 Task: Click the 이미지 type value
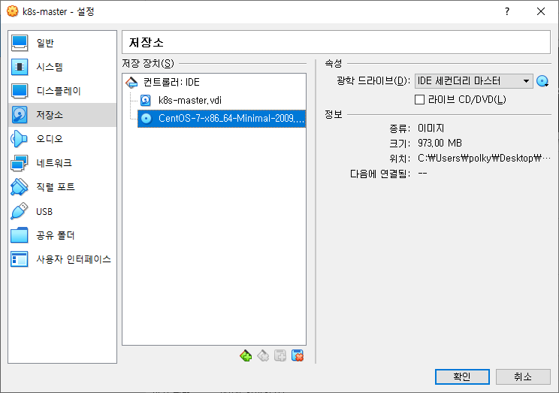coord(431,128)
